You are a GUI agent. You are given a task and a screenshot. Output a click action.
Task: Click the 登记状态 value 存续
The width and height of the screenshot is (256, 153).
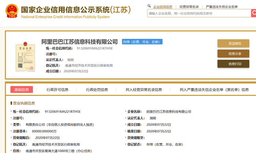pos(165,144)
